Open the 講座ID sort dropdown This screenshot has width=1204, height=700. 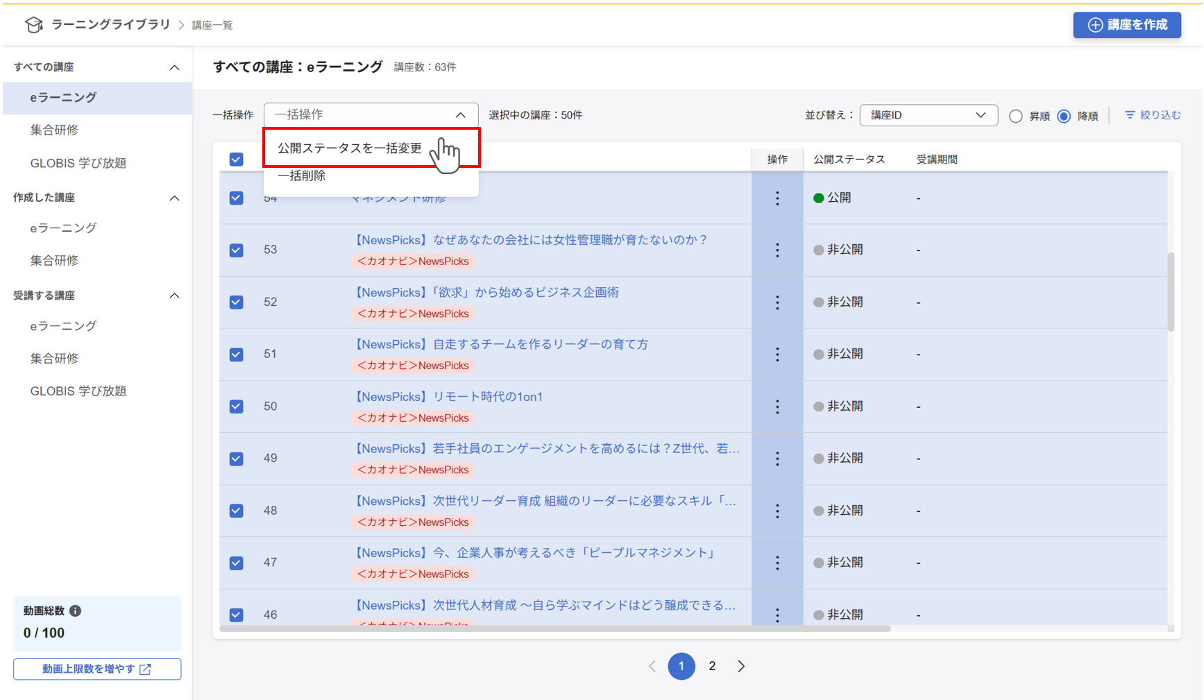(x=929, y=115)
